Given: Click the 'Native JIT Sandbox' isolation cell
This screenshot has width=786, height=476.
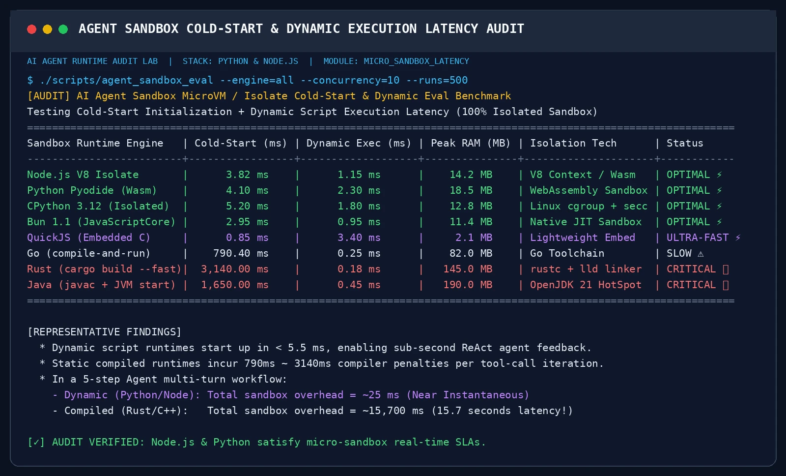Looking at the screenshot, I should coord(586,222).
